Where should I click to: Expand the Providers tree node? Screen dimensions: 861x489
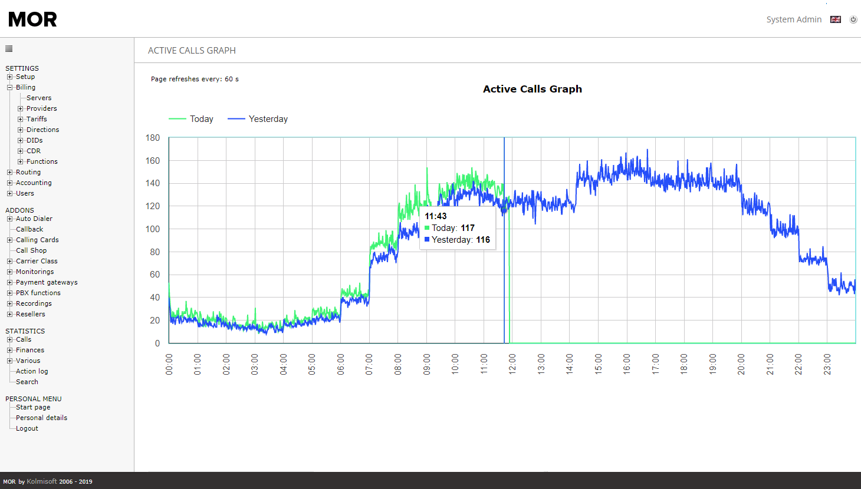click(x=20, y=108)
